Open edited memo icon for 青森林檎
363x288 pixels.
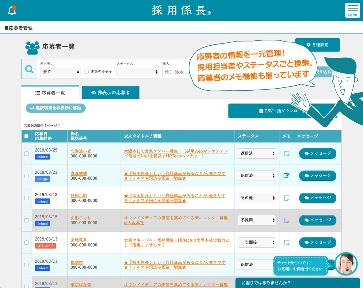(286, 176)
